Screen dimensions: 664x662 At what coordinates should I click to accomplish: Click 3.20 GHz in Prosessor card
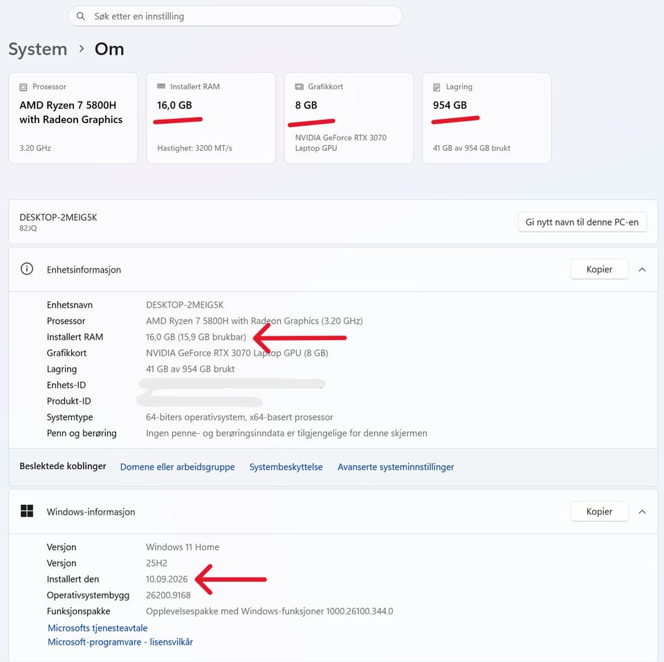tap(35, 148)
